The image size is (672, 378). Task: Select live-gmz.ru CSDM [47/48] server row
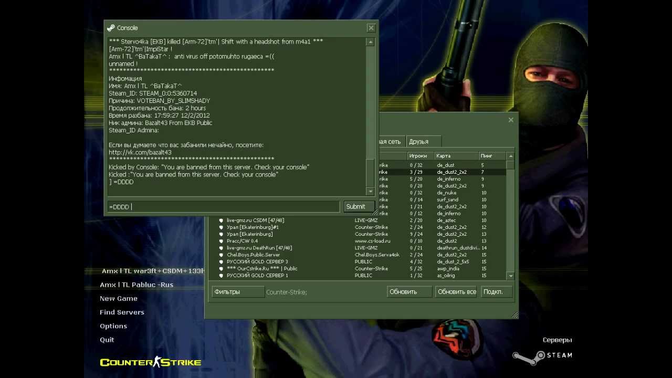[357, 220]
